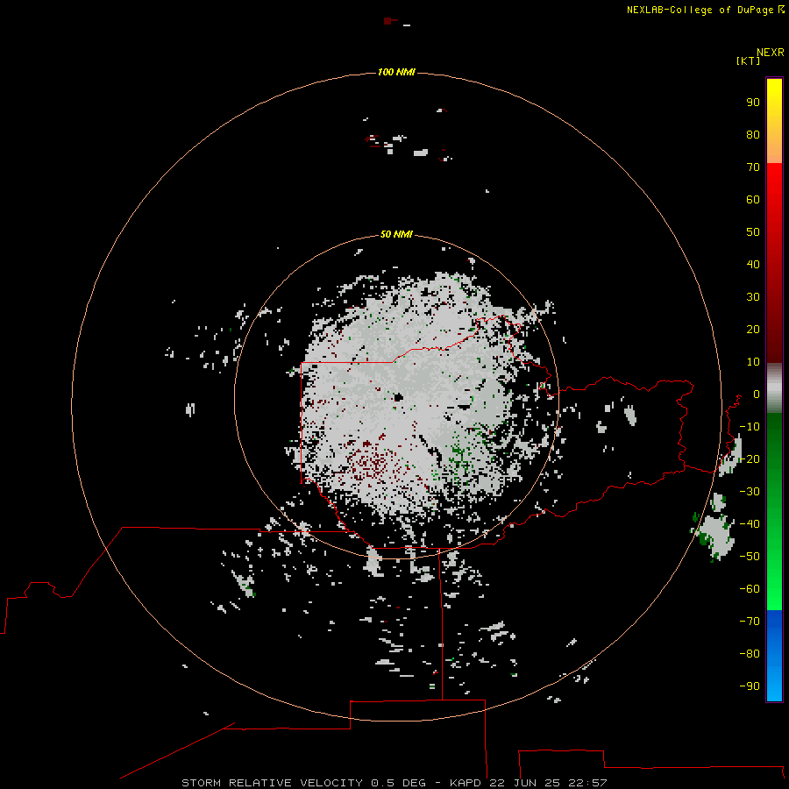Screen dimensions: 789x789
Task: Click the 20 value on velocity scale
Action: [753, 330]
